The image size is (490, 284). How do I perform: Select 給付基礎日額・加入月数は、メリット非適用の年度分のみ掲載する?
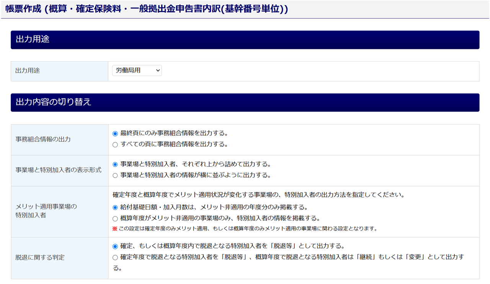(x=115, y=208)
